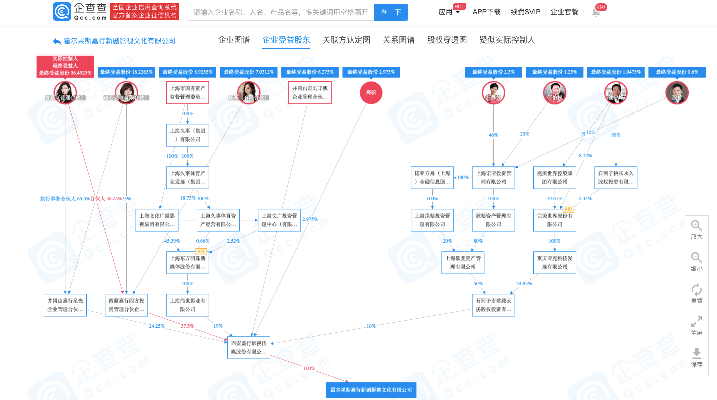Click the red 高帆 circle node
The width and height of the screenshot is (717, 400).
(x=371, y=93)
